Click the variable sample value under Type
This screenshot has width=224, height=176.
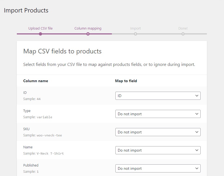click(44, 117)
